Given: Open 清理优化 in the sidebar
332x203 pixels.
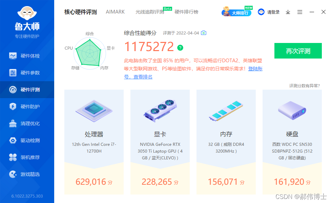Looking at the screenshot, I should 27,123.
